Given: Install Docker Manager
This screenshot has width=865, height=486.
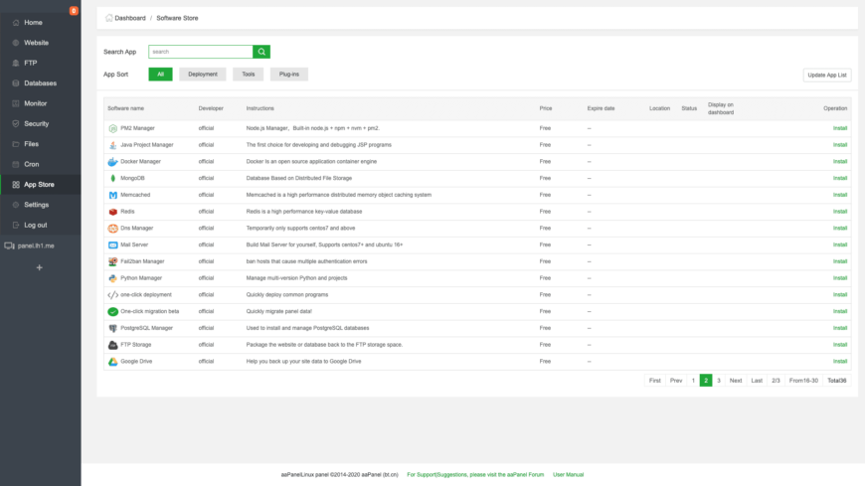Looking at the screenshot, I should [x=839, y=162].
